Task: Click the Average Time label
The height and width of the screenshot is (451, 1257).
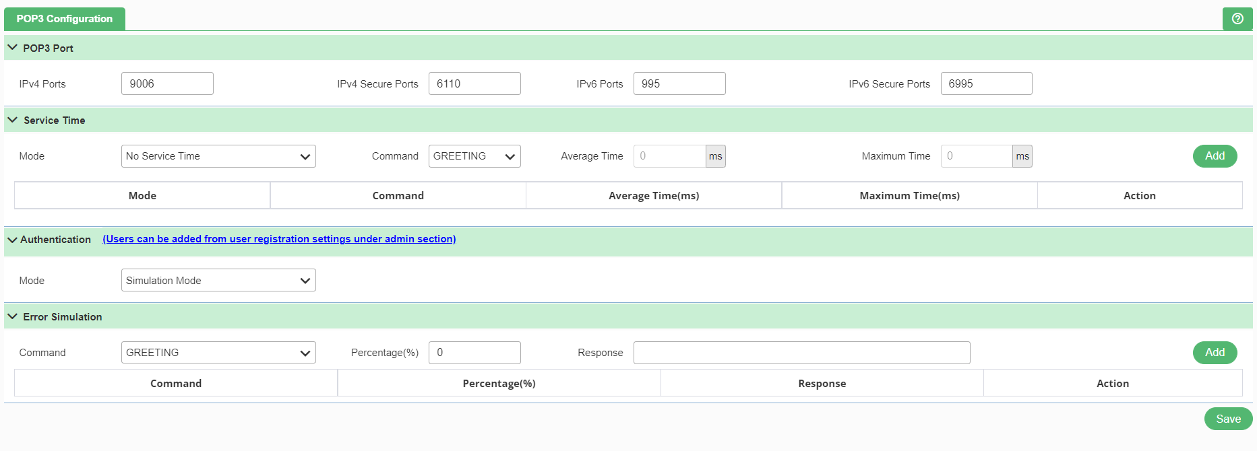Action: 592,156
